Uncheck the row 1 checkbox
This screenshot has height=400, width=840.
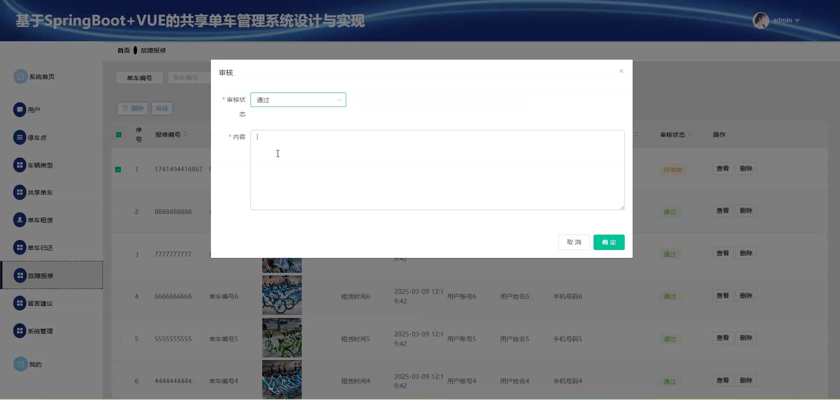coord(118,169)
